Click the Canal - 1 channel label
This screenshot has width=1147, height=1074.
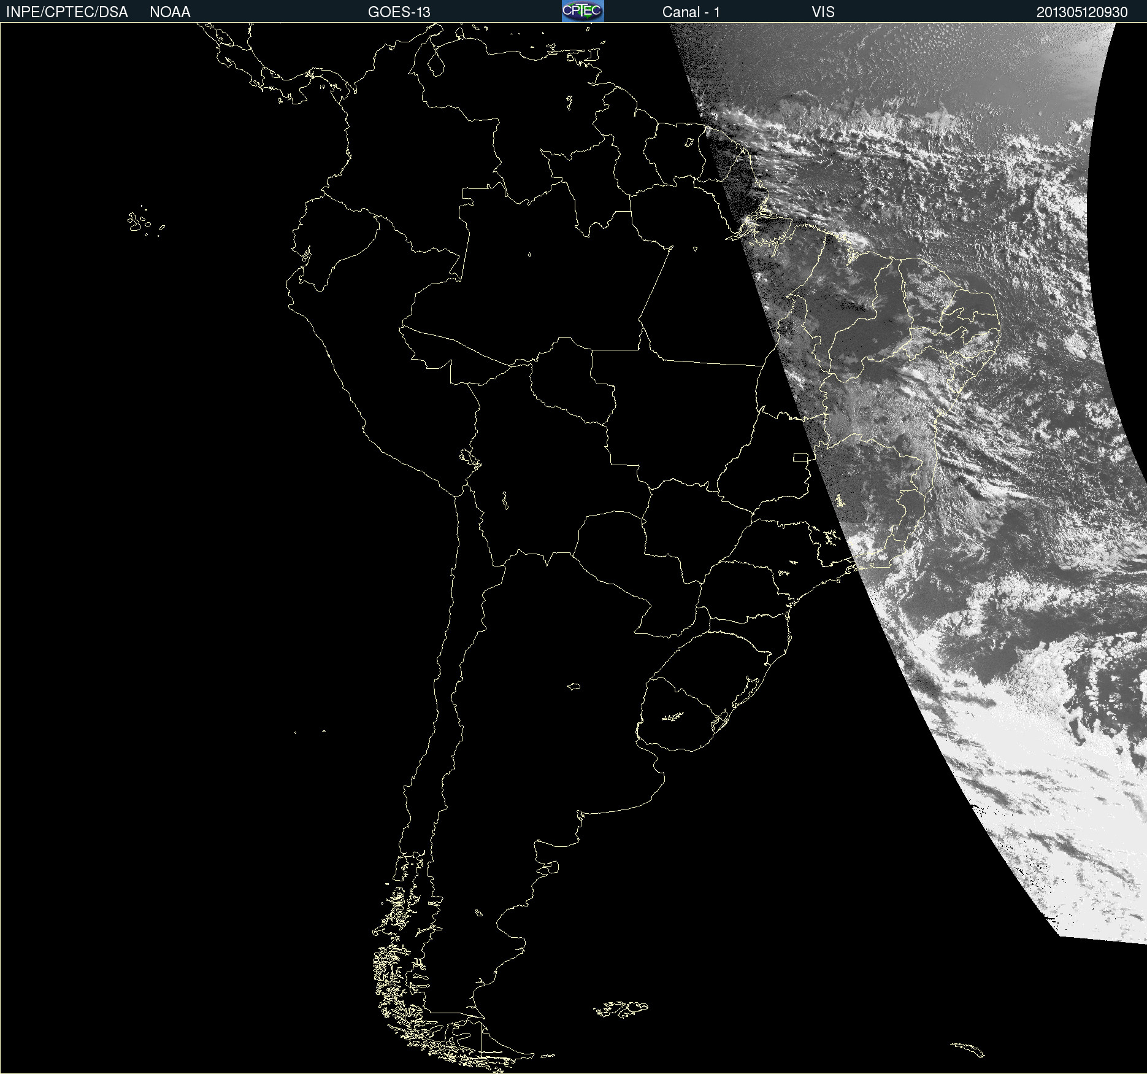point(691,12)
